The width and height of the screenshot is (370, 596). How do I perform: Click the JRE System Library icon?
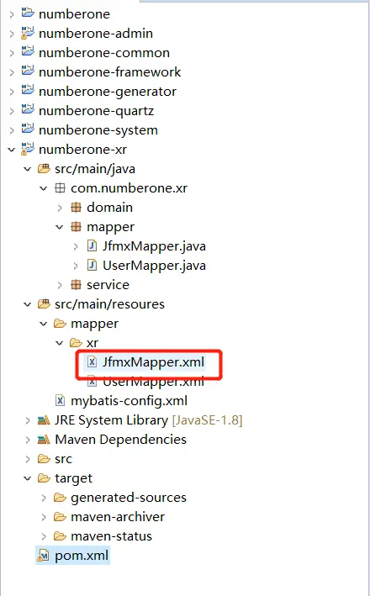coord(44,420)
